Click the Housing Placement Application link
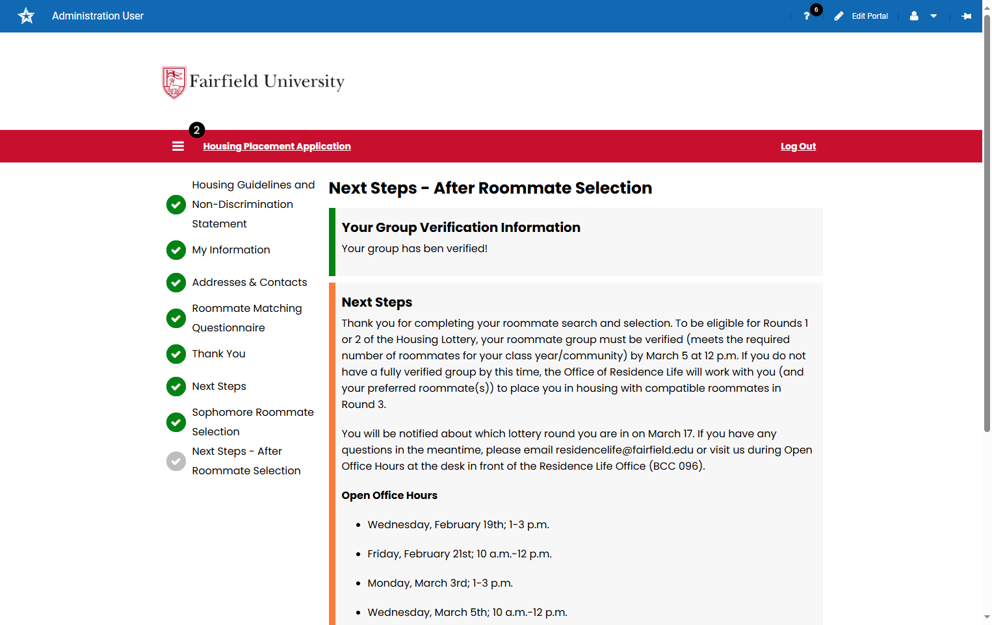Image resolution: width=992 pixels, height=625 pixels. [277, 146]
